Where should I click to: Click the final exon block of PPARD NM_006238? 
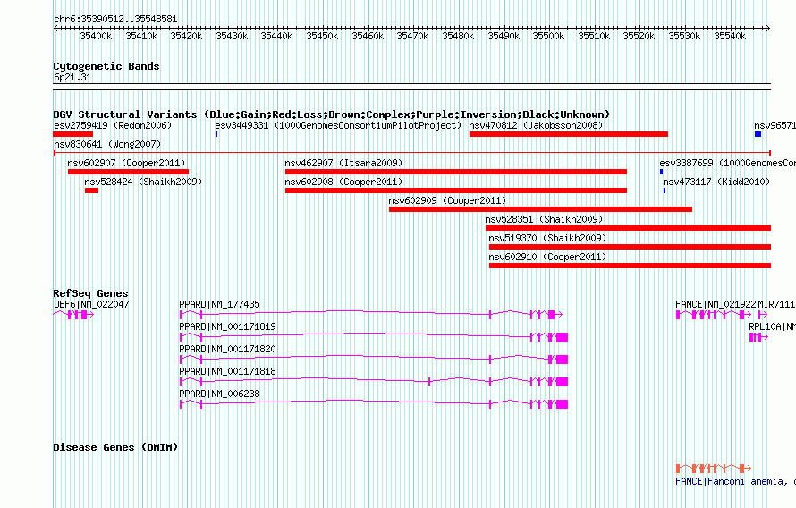click(x=562, y=404)
